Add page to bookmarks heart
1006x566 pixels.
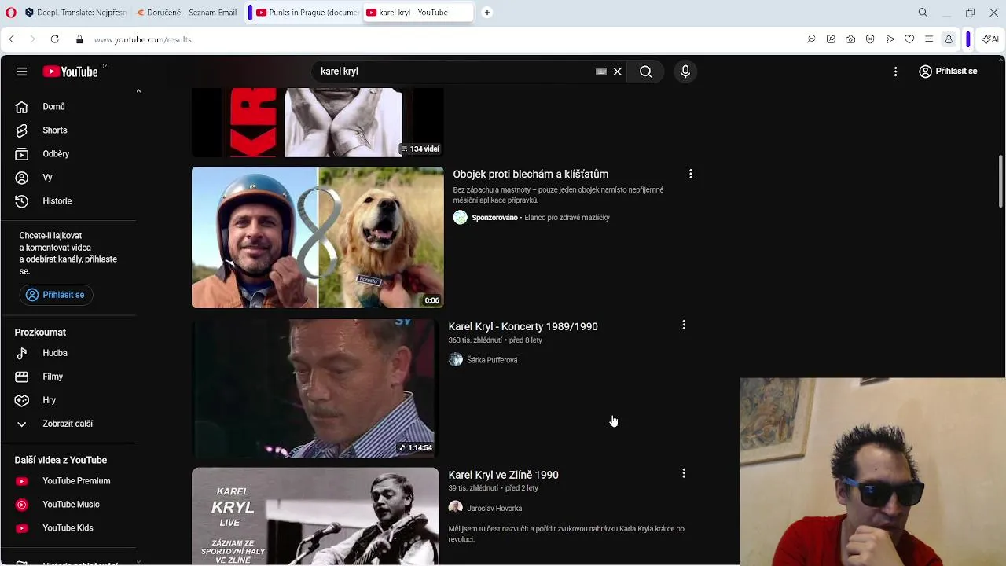[x=909, y=39]
